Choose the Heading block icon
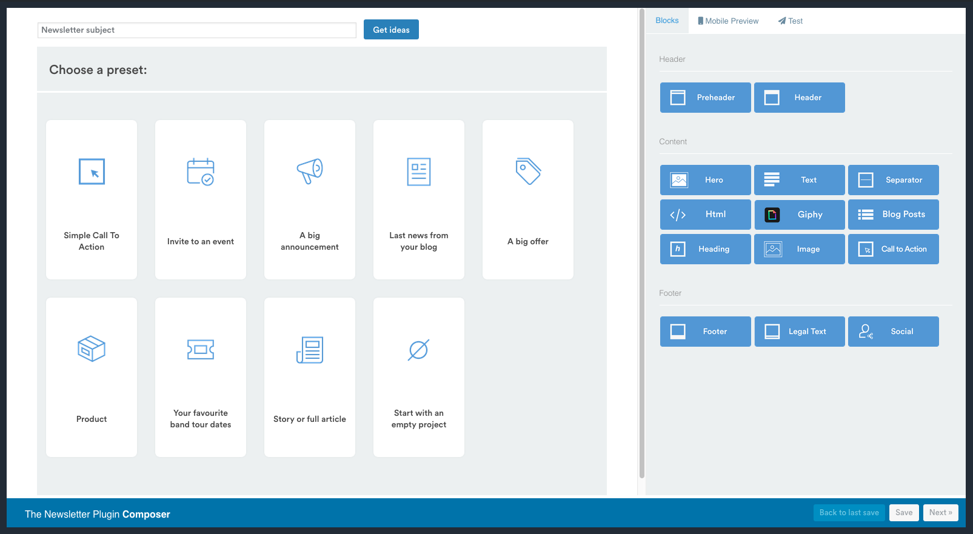Image resolution: width=973 pixels, height=534 pixels. pyautogui.click(x=678, y=249)
